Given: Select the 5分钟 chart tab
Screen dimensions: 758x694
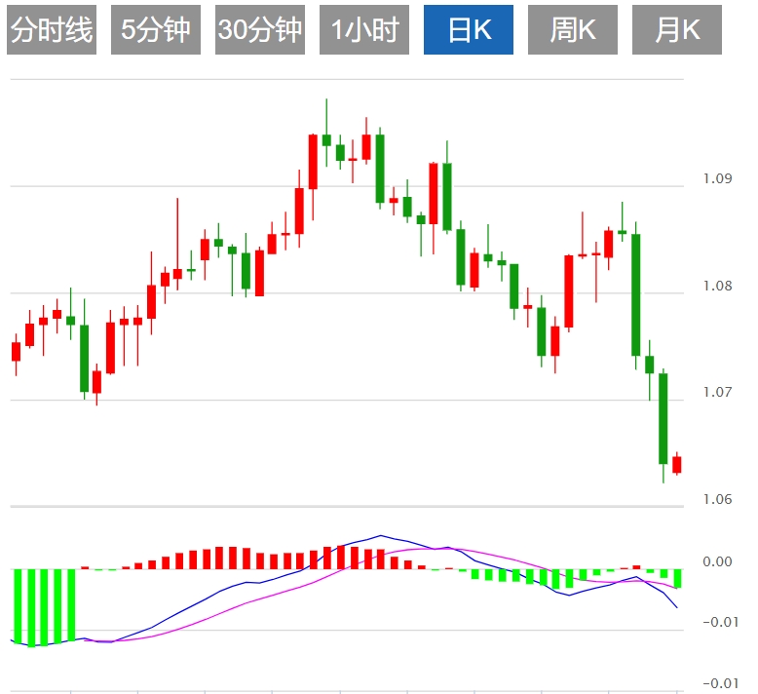Looking at the screenshot, I should [156, 30].
